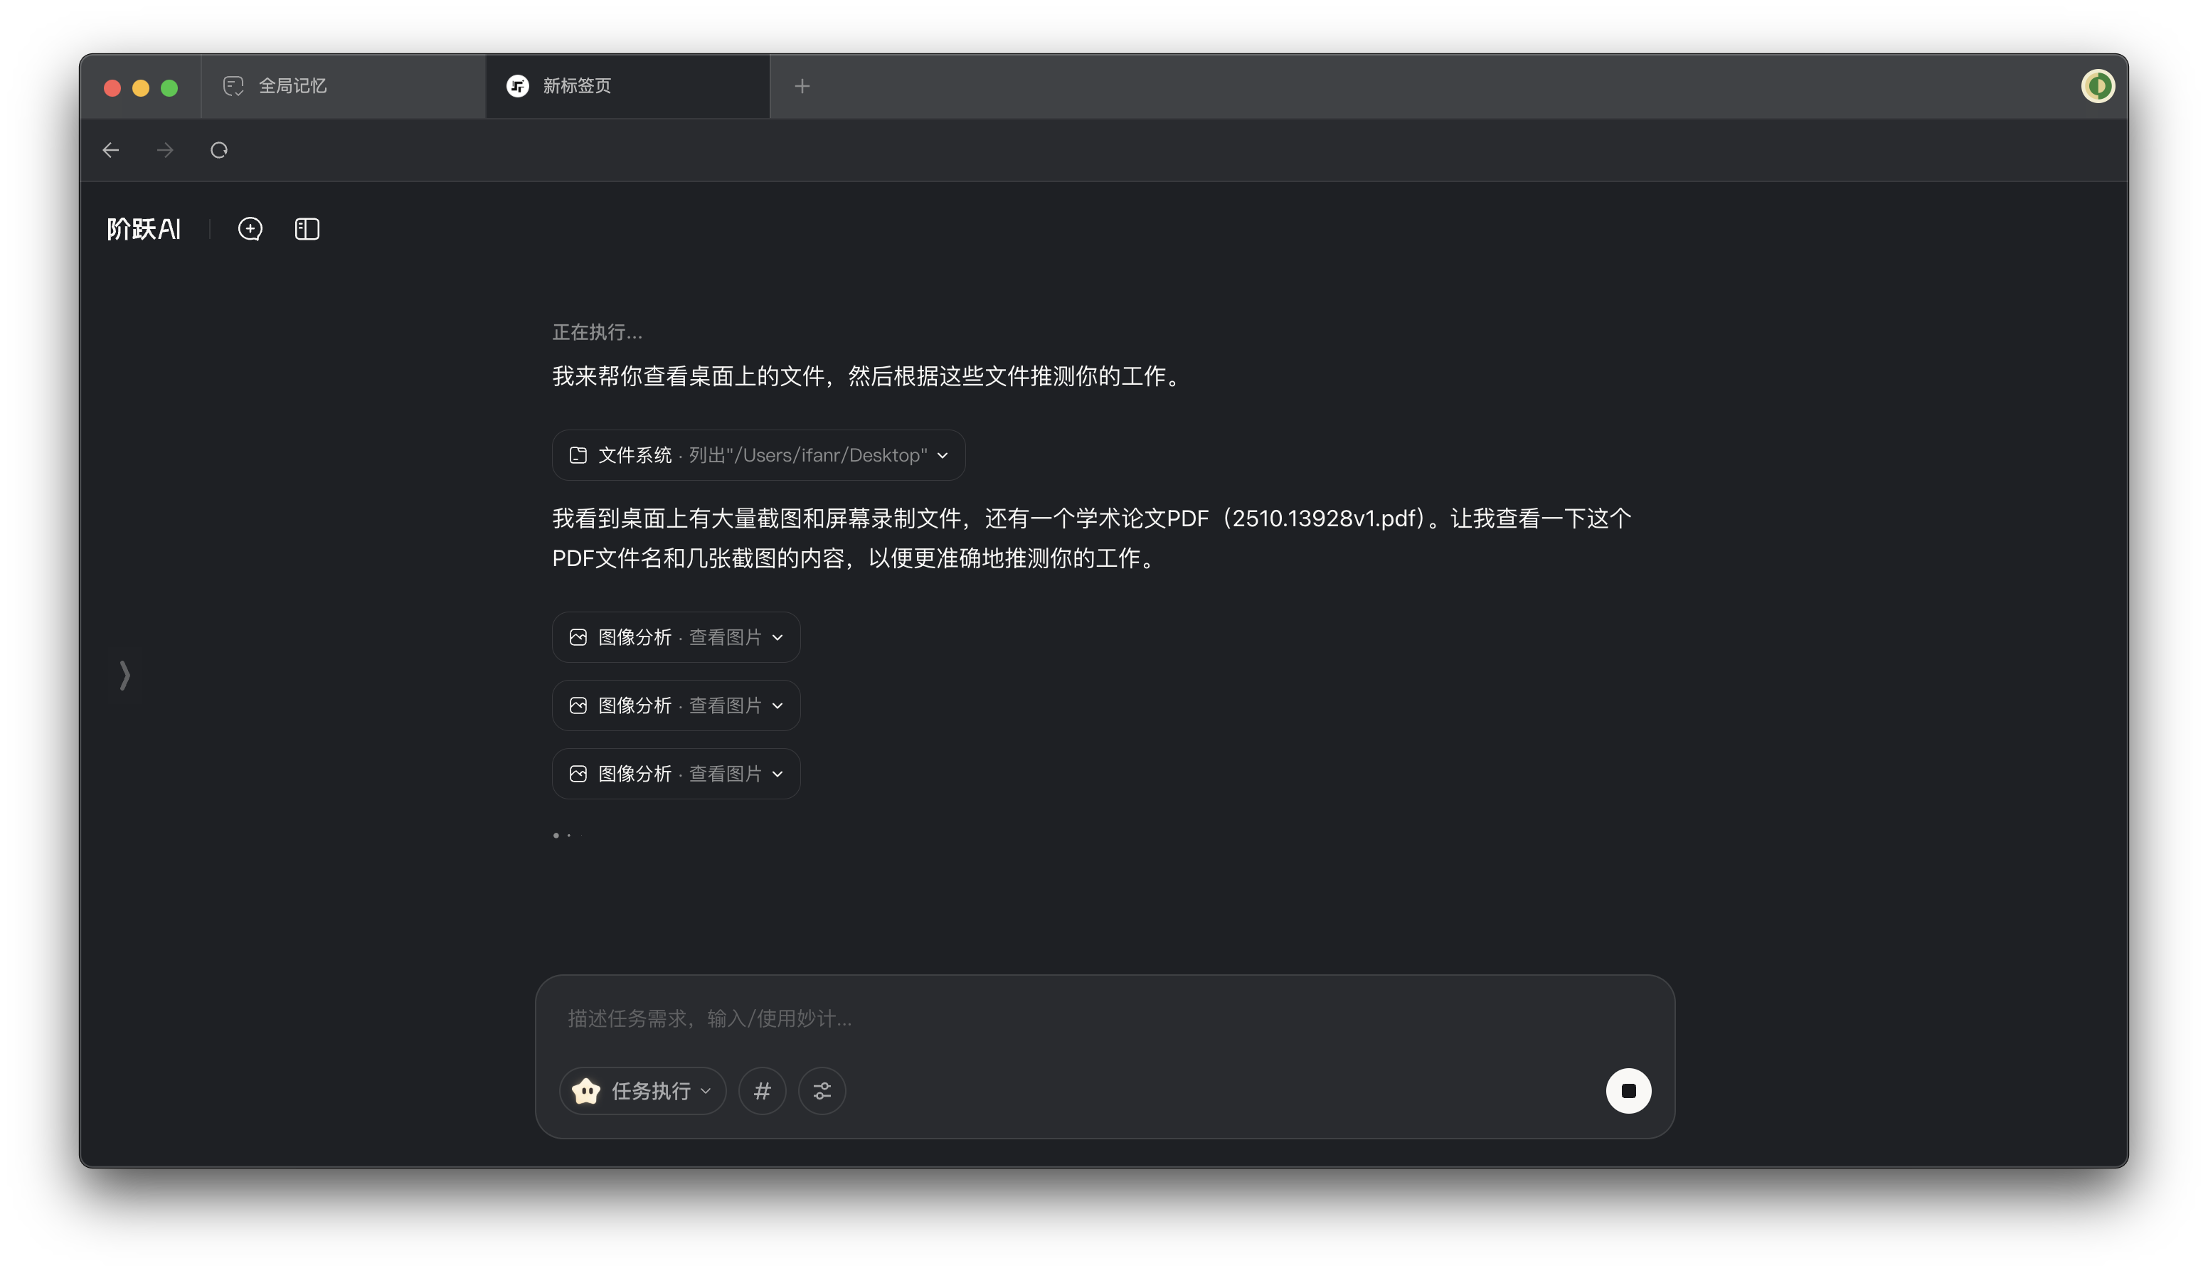Click the user avatar in top right
This screenshot has width=2208, height=1273.
coord(2097,85)
